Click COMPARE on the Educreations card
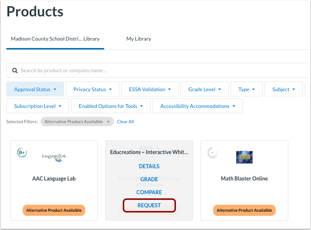 pos(149,192)
